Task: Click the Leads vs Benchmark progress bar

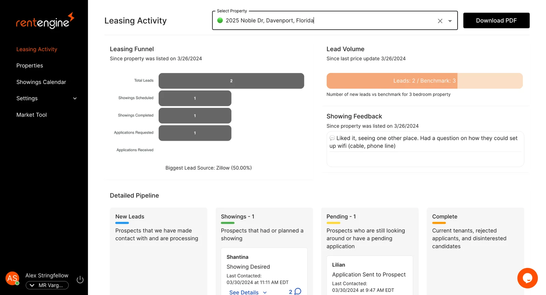Action: (x=425, y=81)
